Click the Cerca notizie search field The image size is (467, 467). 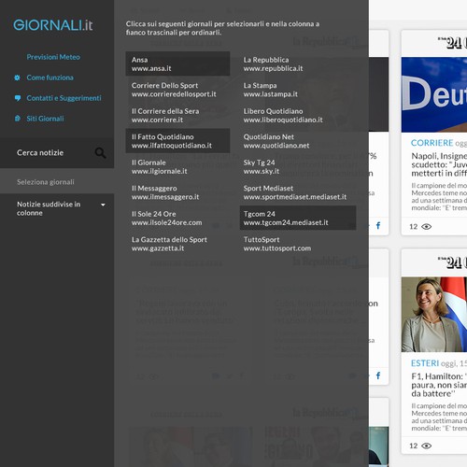[57, 153]
